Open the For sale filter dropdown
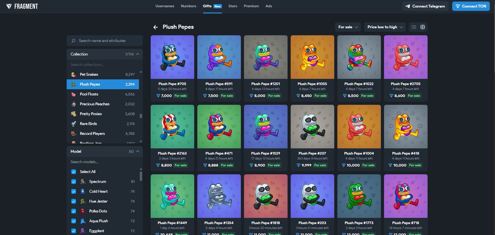 [x=348, y=27]
